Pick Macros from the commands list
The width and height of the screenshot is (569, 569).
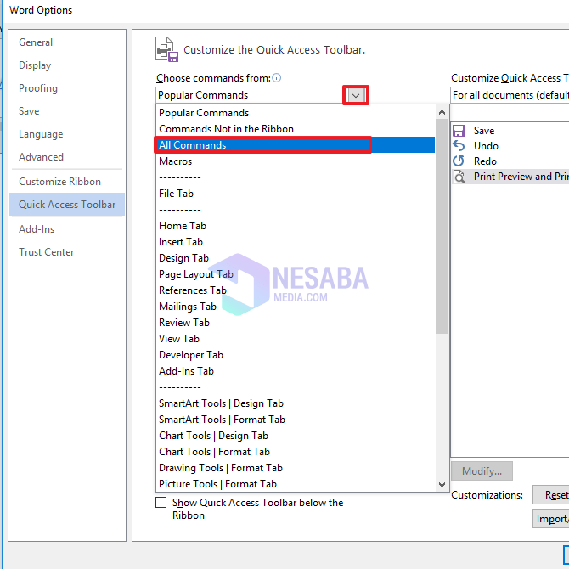tap(175, 161)
